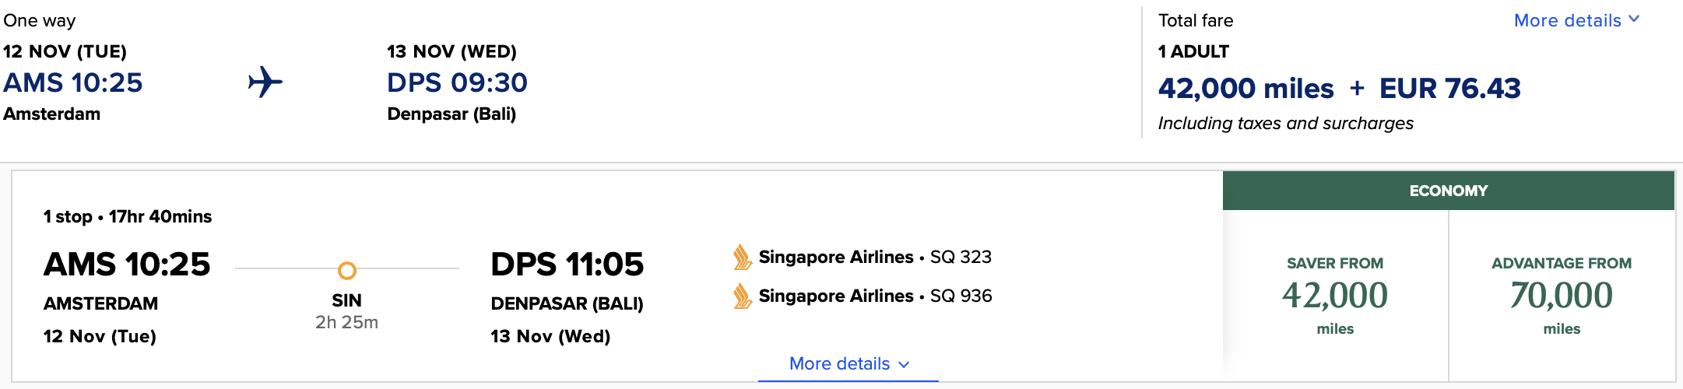Click the Economy cabin header tab
Image resolution: width=1683 pixels, height=389 pixels.
pyautogui.click(x=1448, y=191)
